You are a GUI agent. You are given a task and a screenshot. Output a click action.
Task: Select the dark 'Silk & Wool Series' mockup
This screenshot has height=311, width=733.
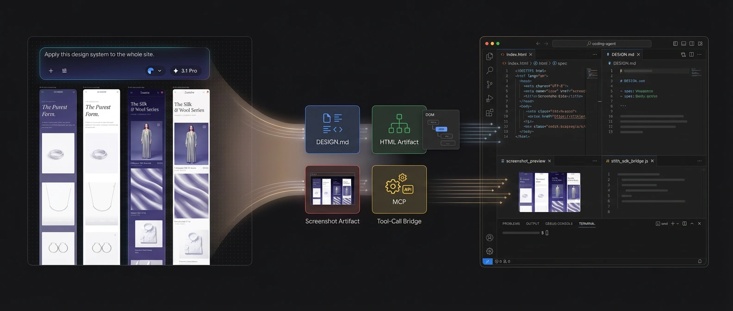click(x=147, y=177)
